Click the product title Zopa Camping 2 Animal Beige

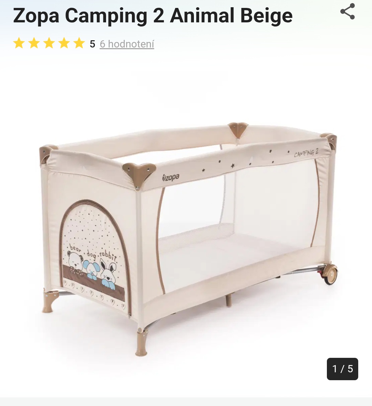coord(153,15)
